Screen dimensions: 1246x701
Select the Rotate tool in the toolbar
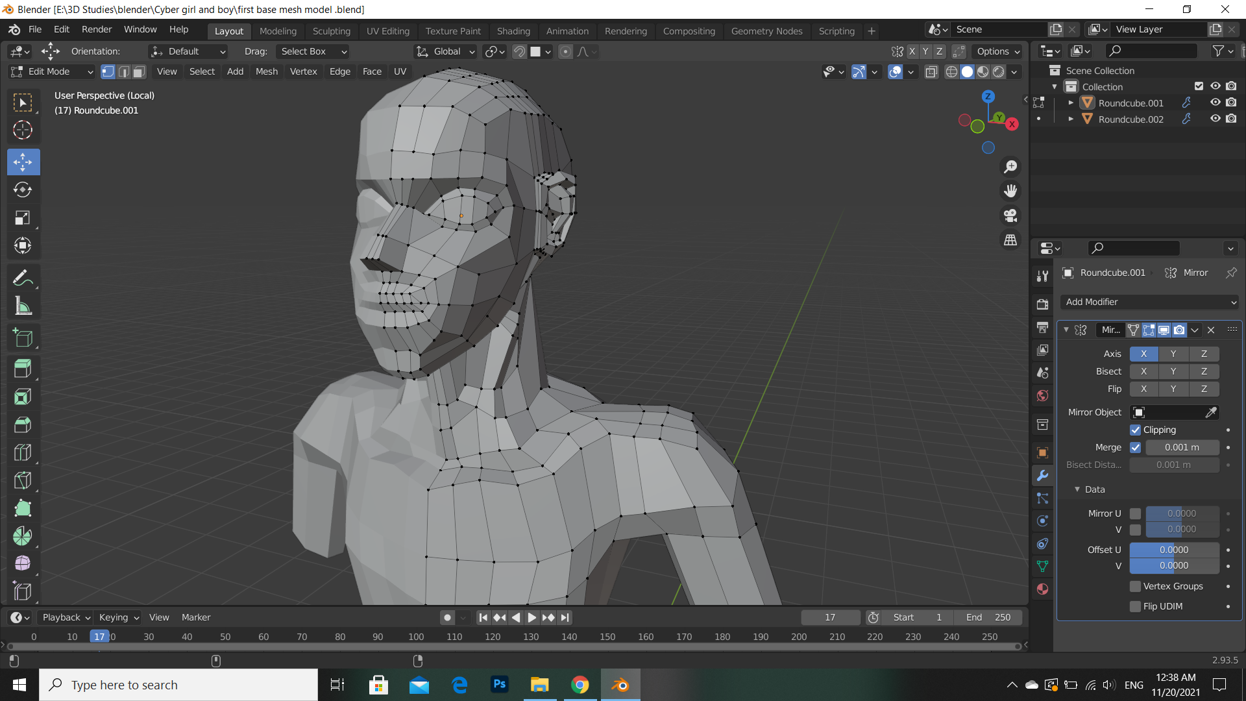pyautogui.click(x=23, y=190)
